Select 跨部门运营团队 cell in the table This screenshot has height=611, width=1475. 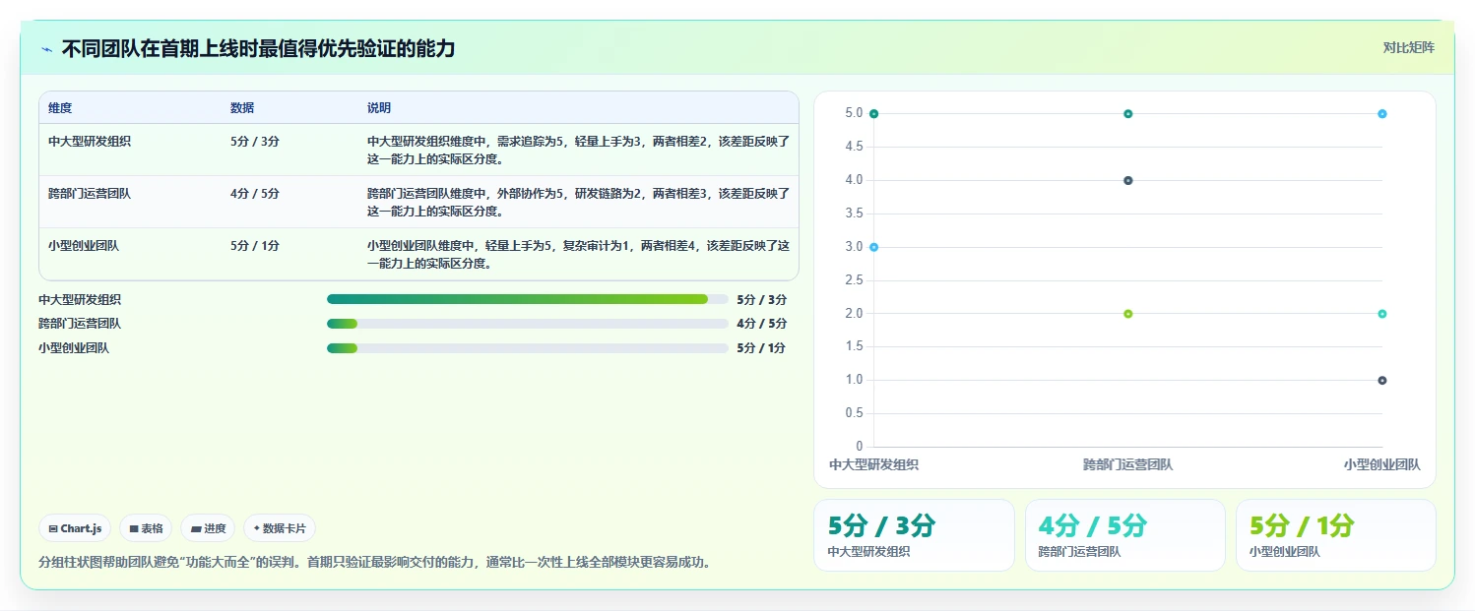click(x=90, y=194)
